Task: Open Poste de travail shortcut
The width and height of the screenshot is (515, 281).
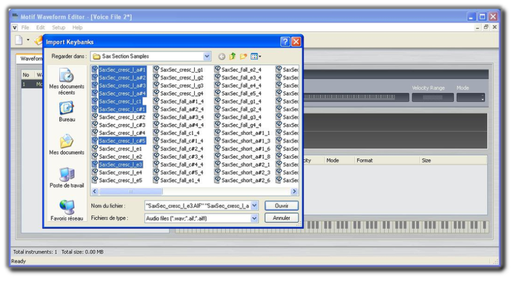Action: (67, 178)
